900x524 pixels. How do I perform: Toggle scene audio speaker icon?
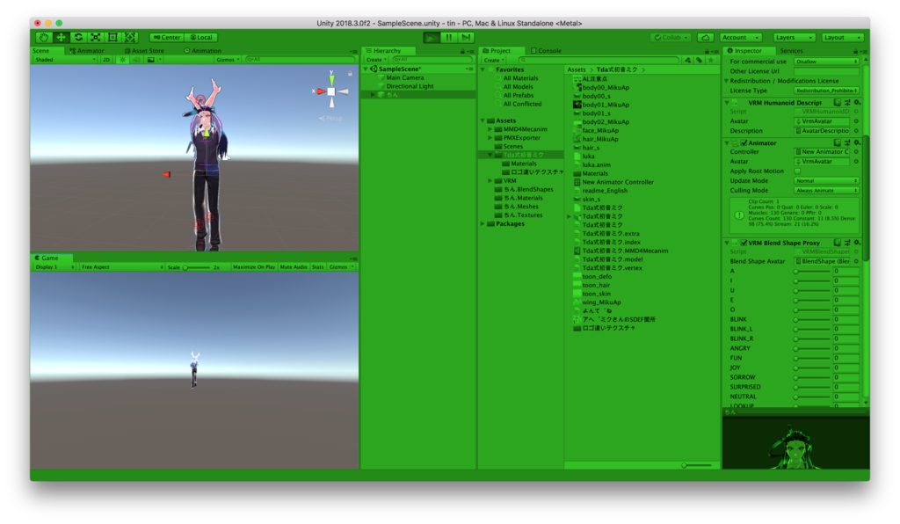136,59
